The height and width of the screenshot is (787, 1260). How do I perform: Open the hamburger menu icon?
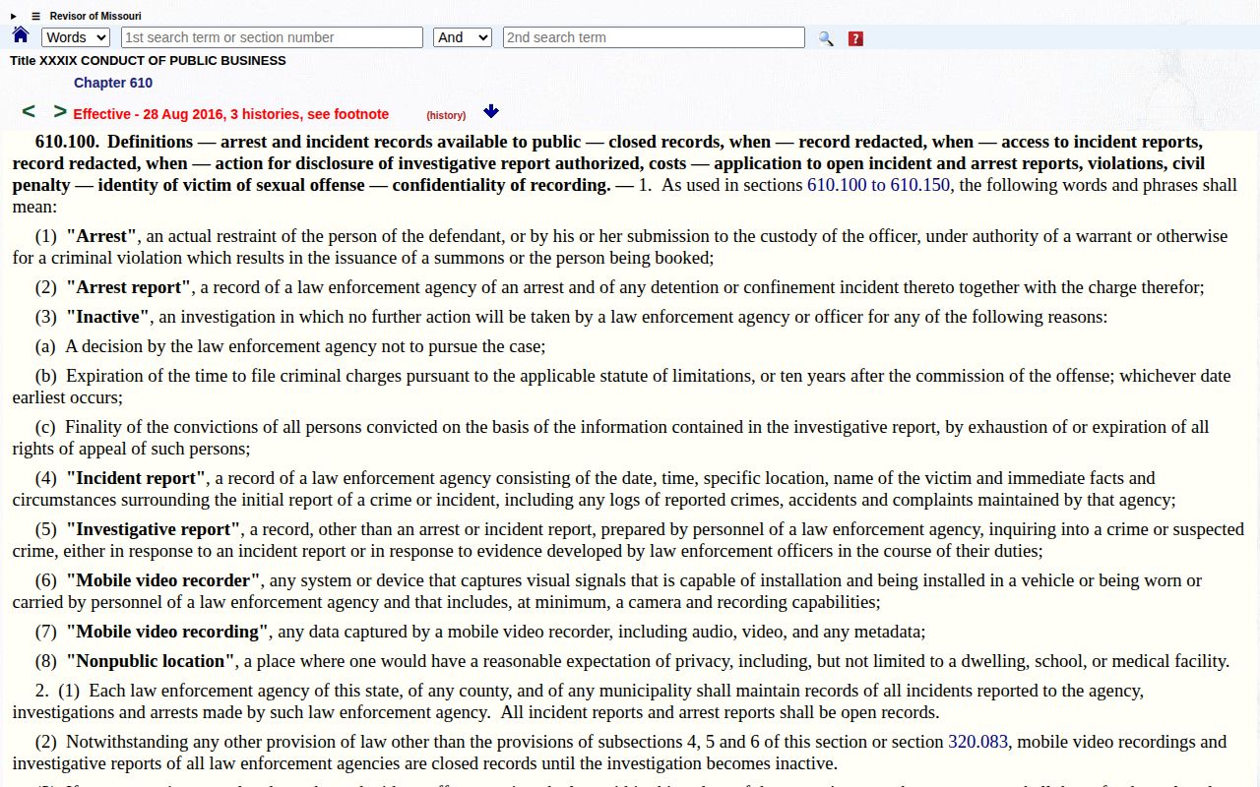coord(35,16)
